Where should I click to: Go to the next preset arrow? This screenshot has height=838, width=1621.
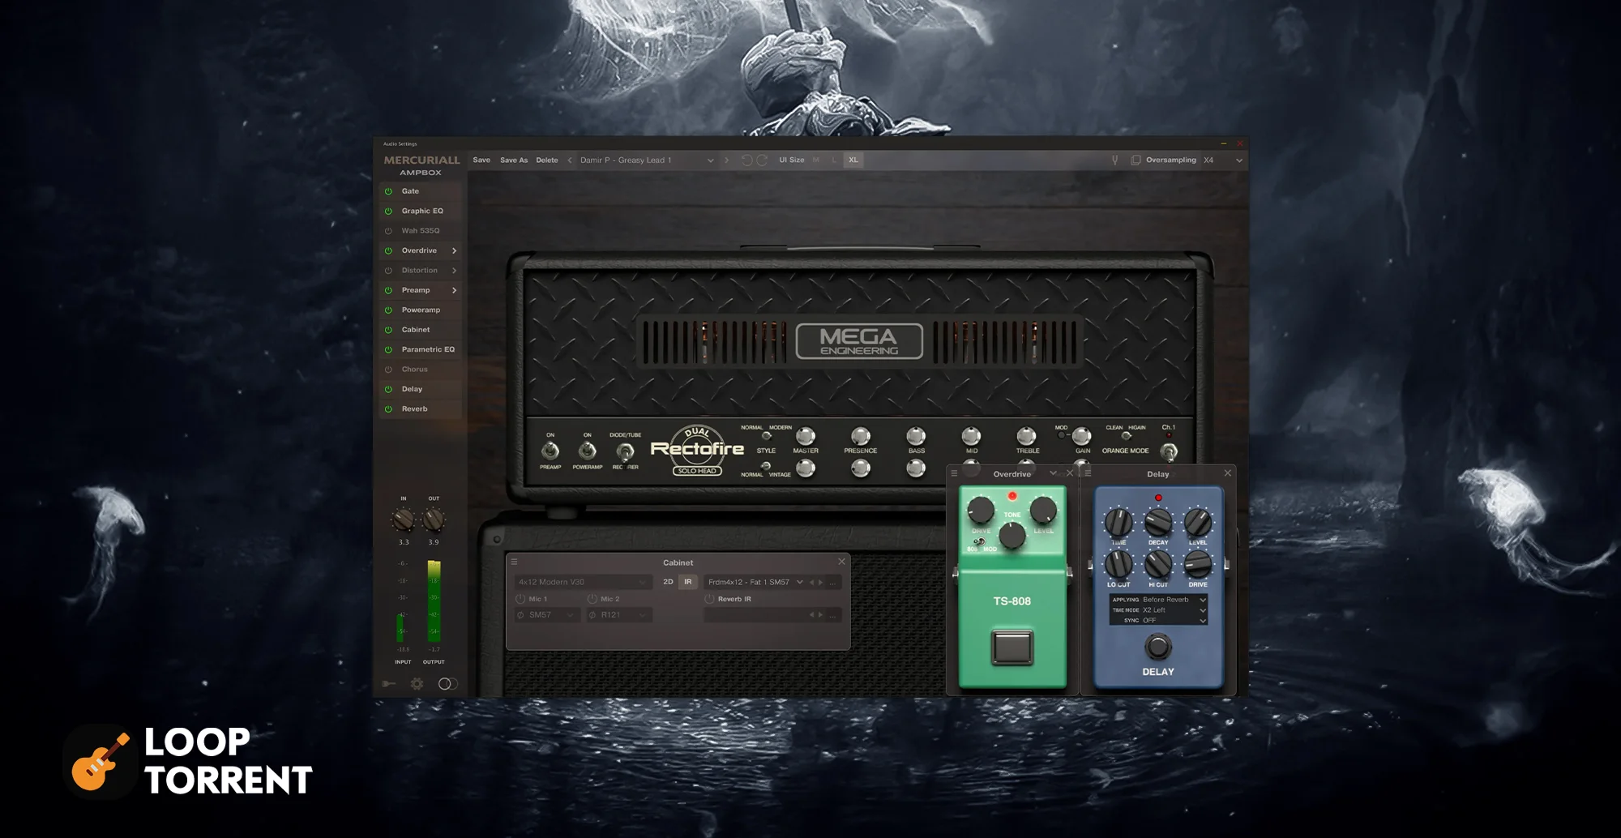(x=726, y=160)
